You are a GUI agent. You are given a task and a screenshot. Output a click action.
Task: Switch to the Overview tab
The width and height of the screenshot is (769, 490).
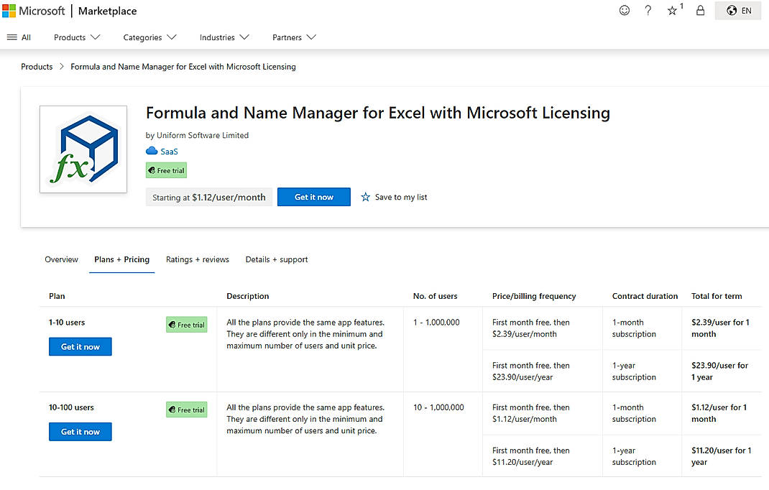61,259
